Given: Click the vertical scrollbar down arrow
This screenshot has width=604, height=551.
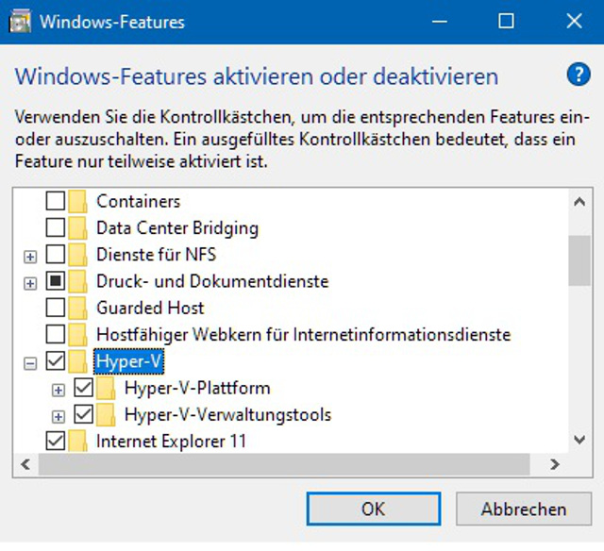Looking at the screenshot, I should pyautogui.click(x=579, y=440).
